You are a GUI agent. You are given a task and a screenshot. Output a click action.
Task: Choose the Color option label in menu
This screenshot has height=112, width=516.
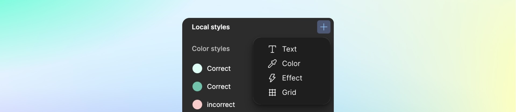tap(291, 64)
